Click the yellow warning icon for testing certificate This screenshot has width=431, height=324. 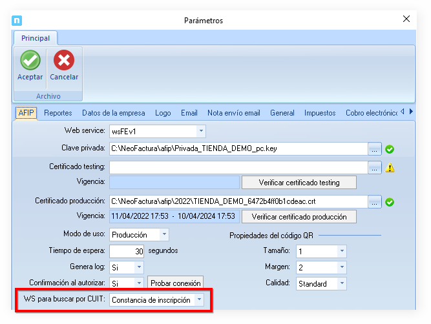pyautogui.click(x=390, y=168)
